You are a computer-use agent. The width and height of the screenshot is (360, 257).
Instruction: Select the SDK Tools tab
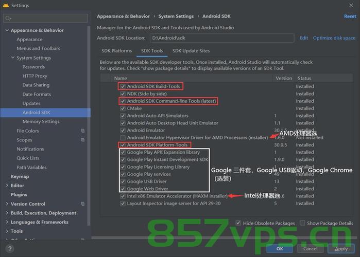click(x=152, y=51)
